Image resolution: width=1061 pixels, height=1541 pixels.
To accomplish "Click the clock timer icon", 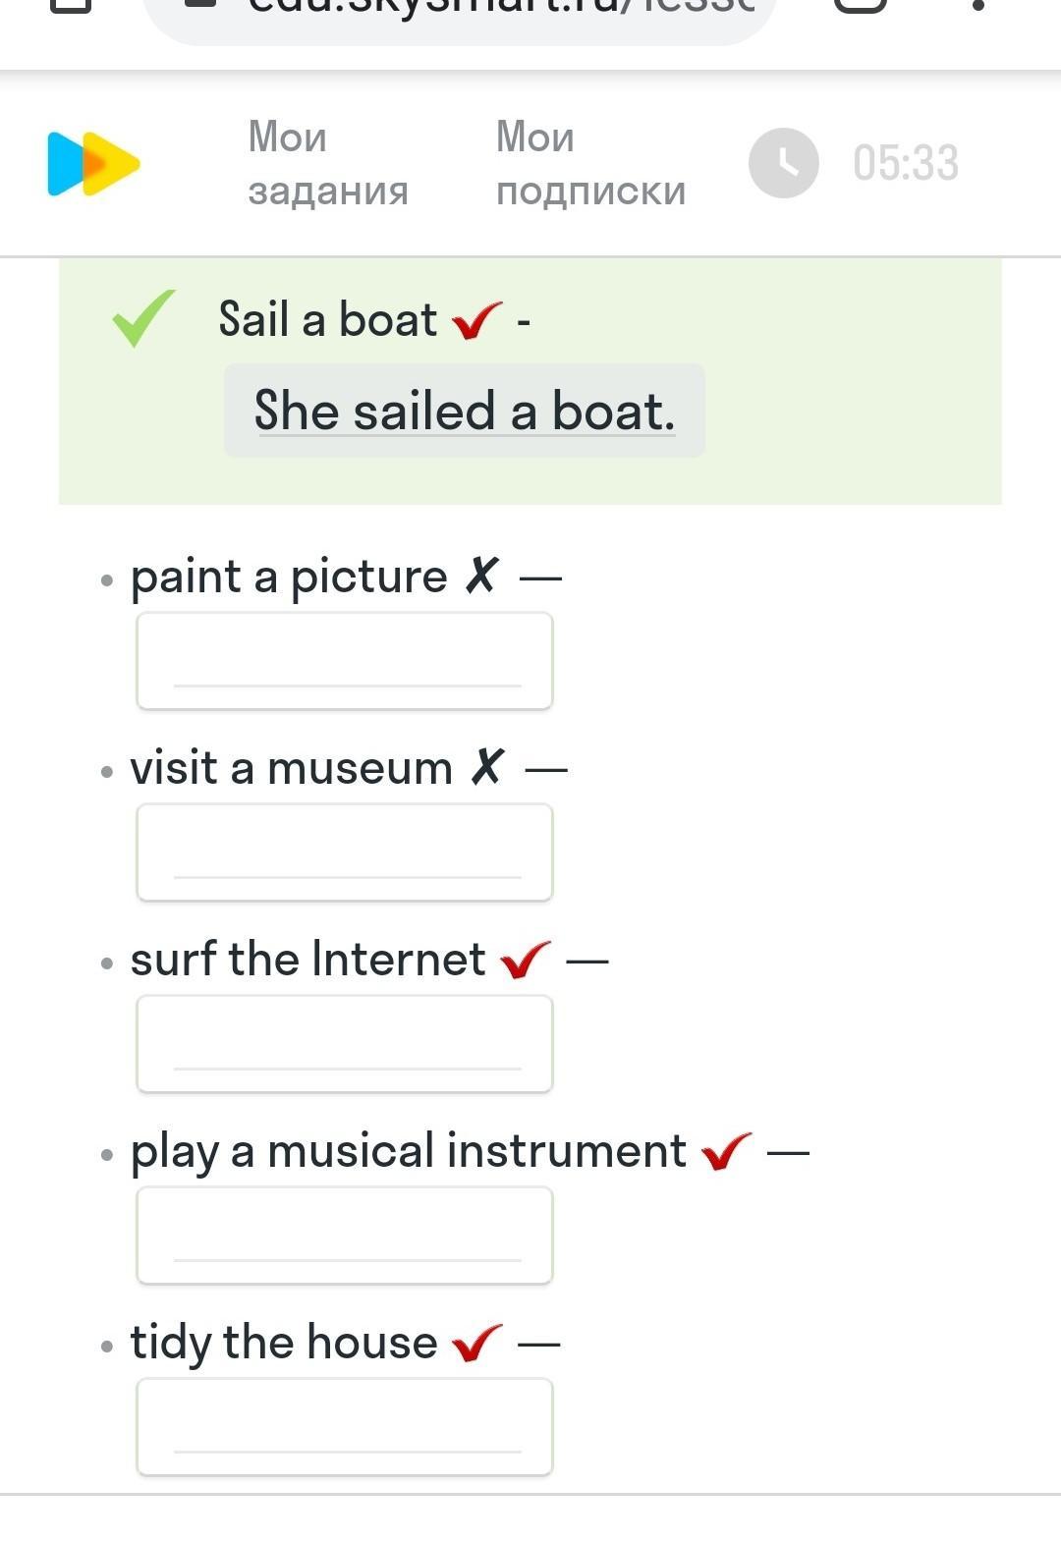I will tap(783, 163).
